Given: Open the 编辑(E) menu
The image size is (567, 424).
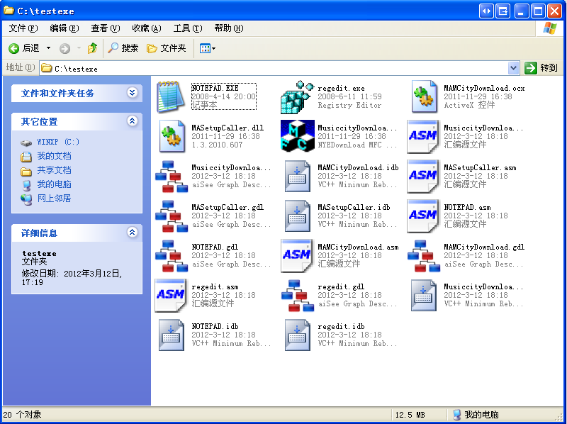Looking at the screenshot, I should (64, 28).
